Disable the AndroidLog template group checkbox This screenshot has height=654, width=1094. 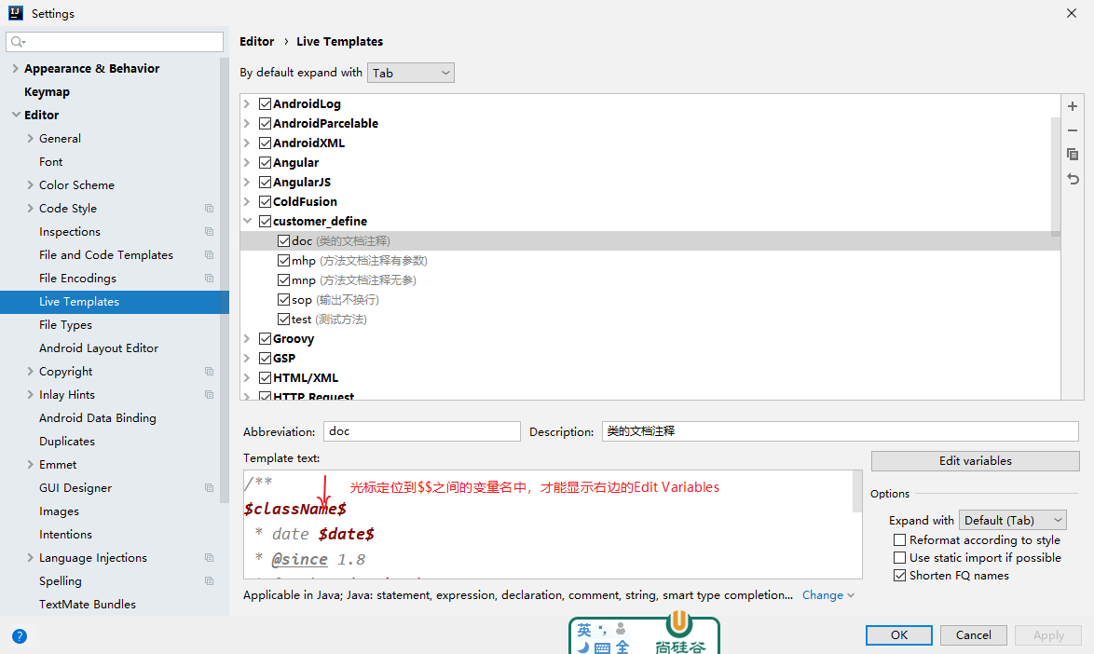point(265,103)
